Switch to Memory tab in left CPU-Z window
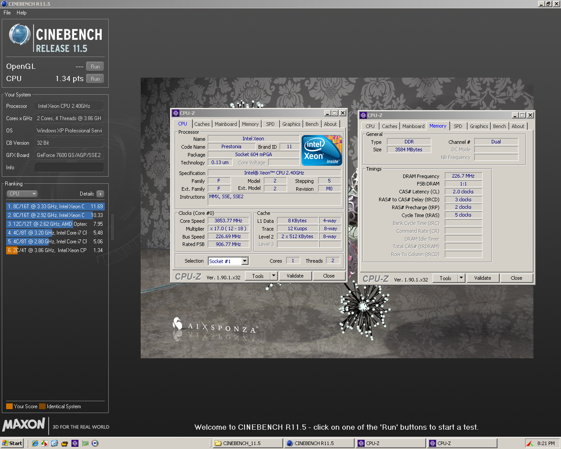Viewport: 561px width, 449px height. (x=250, y=124)
